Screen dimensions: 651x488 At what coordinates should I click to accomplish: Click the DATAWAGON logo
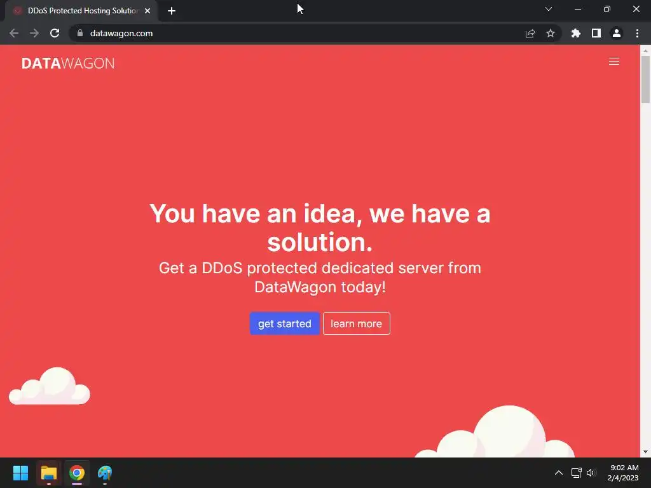click(x=68, y=63)
